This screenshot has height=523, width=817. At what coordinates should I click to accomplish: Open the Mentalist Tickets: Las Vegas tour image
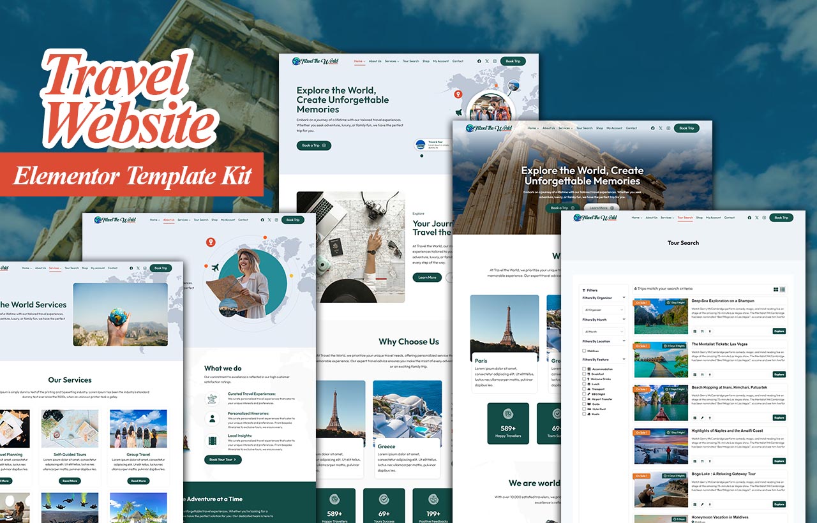point(661,359)
